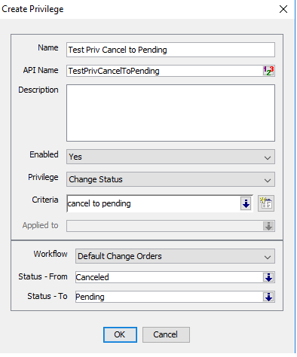This screenshot has width=297, height=357.
Task: Click the Criteria field containing cancel to pending
Action: (154, 203)
